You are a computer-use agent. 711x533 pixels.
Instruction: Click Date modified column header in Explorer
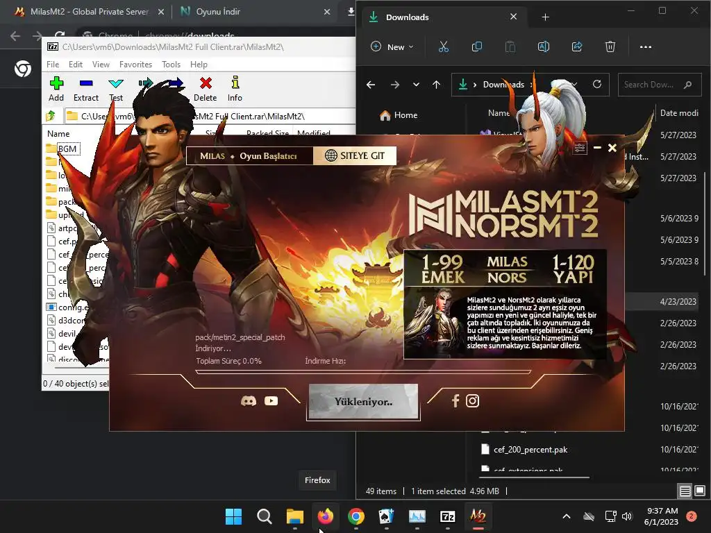tap(679, 113)
